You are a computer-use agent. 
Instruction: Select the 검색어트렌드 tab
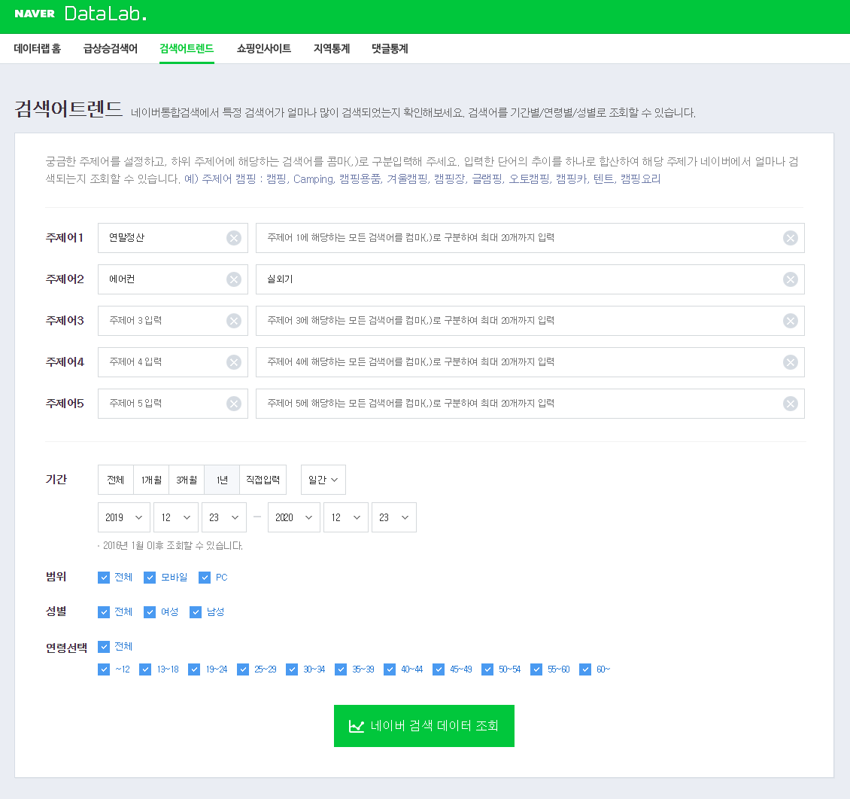[x=187, y=49]
